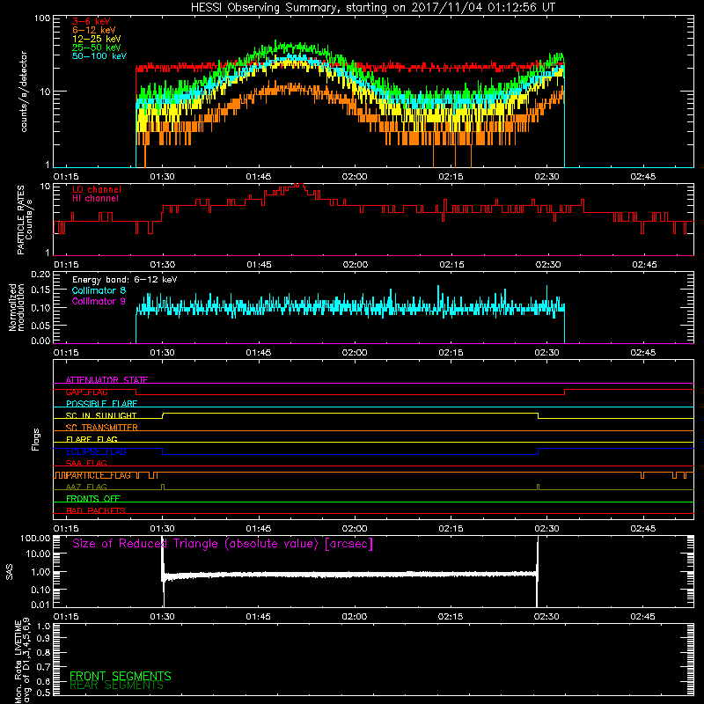Select the green 25-50 keV legend label

(x=97, y=48)
